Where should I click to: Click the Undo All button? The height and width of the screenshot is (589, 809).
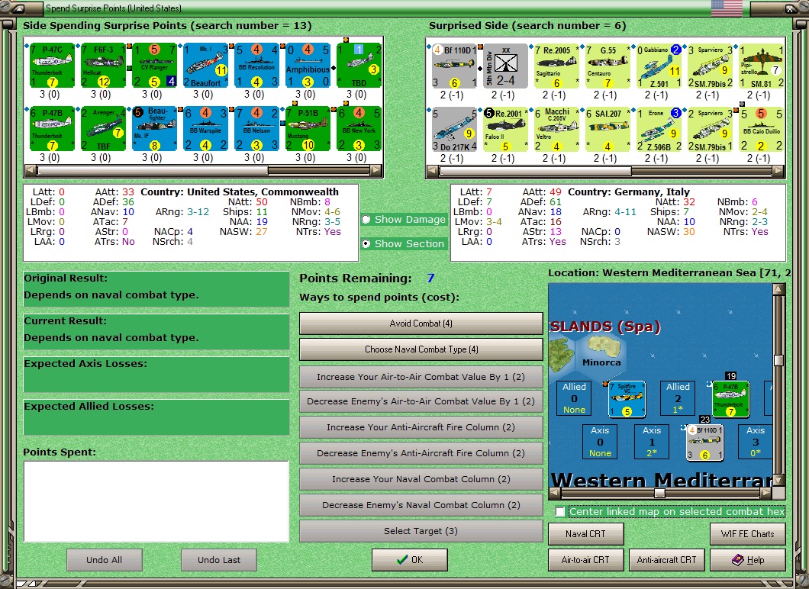click(105, 559)
